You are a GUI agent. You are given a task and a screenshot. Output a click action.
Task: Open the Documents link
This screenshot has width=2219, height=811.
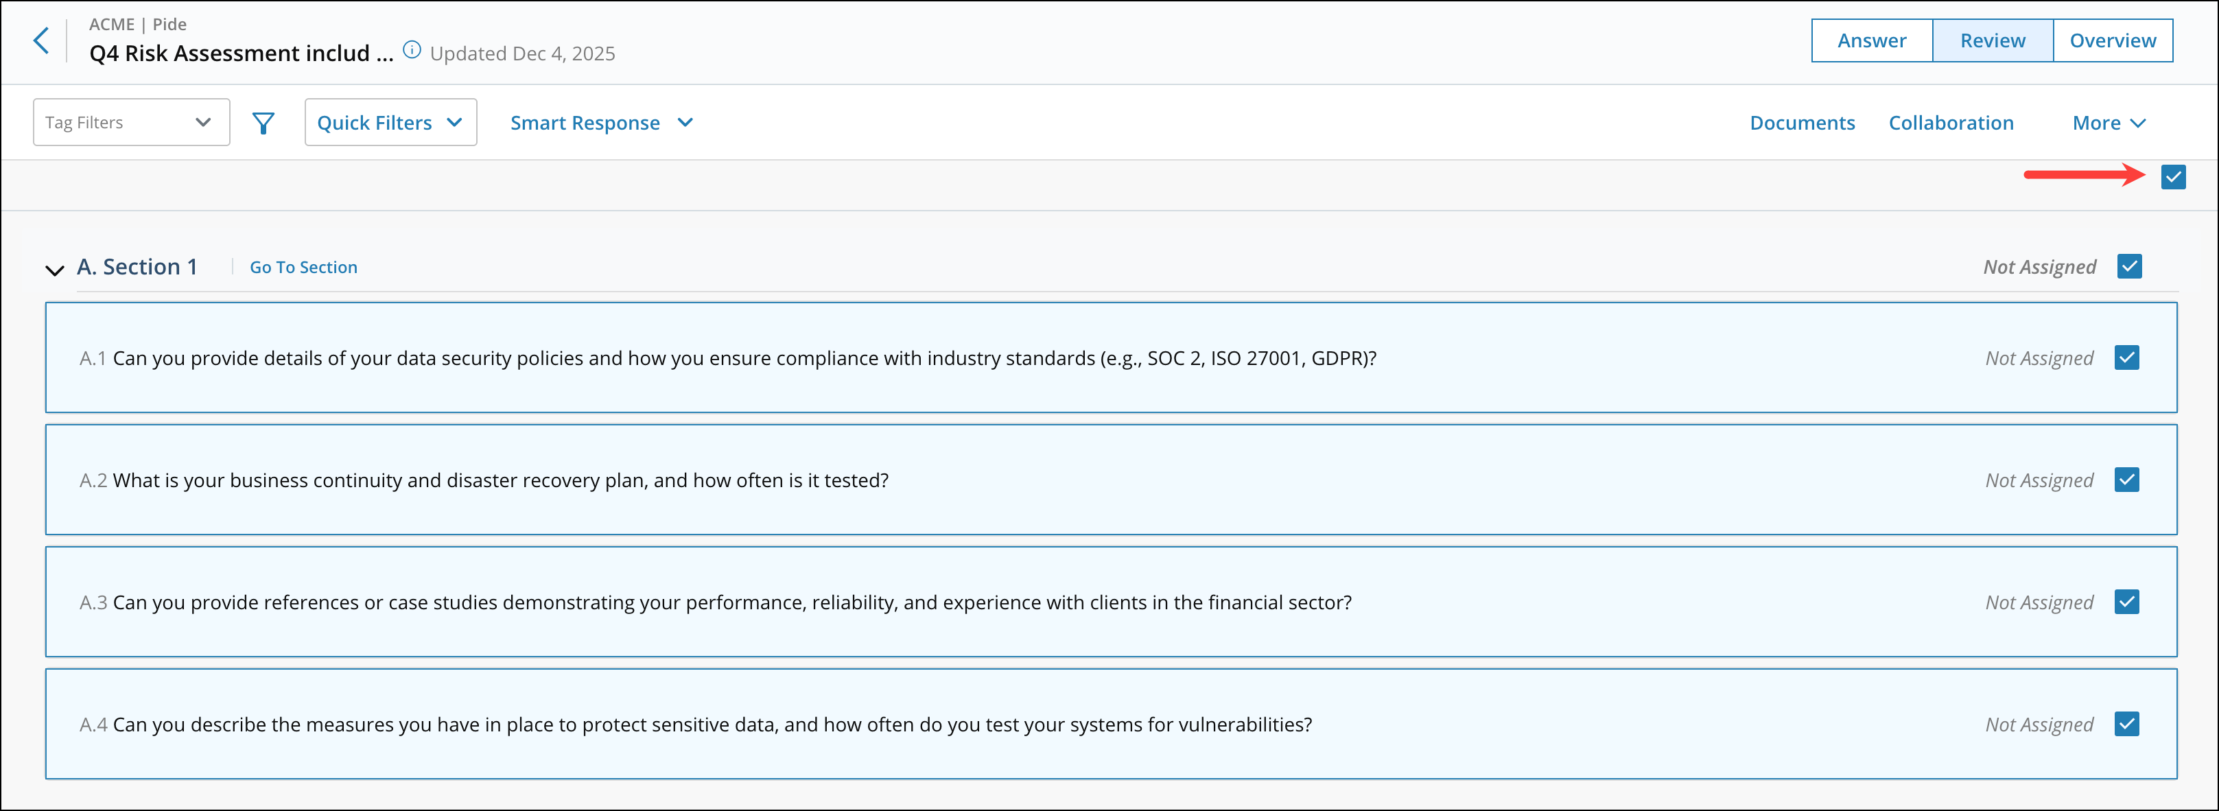pyautogui.click(x=1802, y=122)
